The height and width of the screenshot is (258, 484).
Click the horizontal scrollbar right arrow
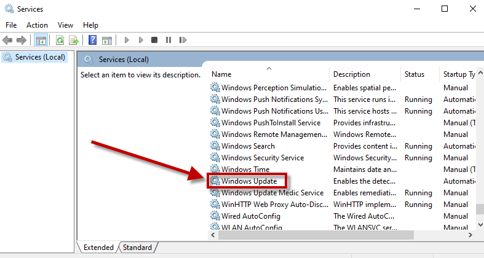470,235
